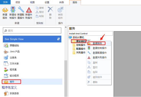Toggle view via the swap arrows icon

pyautogui.click(x=59, y=39)
